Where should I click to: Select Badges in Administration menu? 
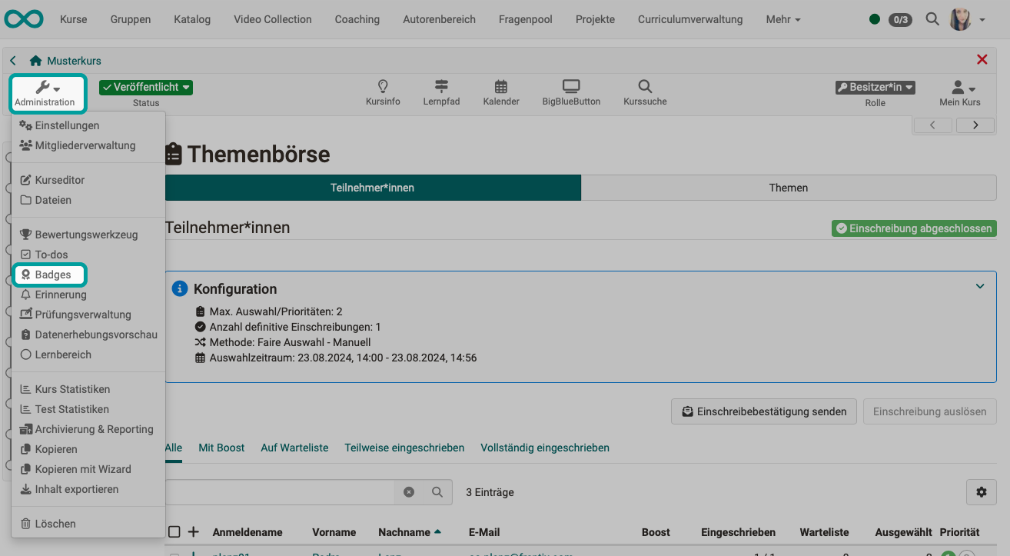(52, 275)
